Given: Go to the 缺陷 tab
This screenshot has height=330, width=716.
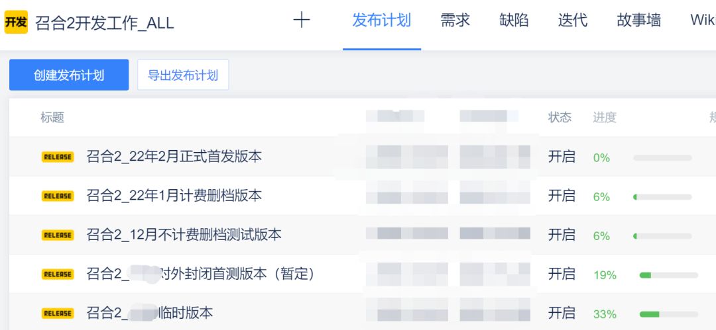Looking at the screenshot, I should point(514,21).
